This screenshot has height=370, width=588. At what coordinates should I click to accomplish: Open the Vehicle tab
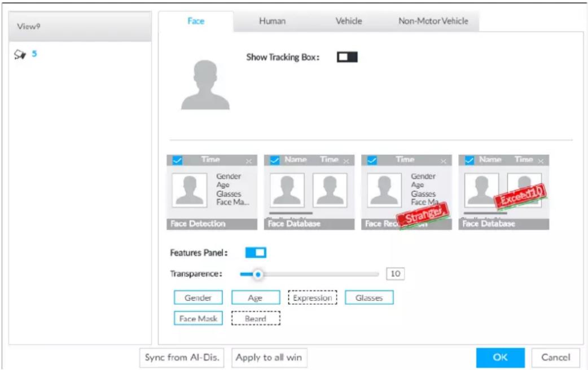(x=349, y=21)
